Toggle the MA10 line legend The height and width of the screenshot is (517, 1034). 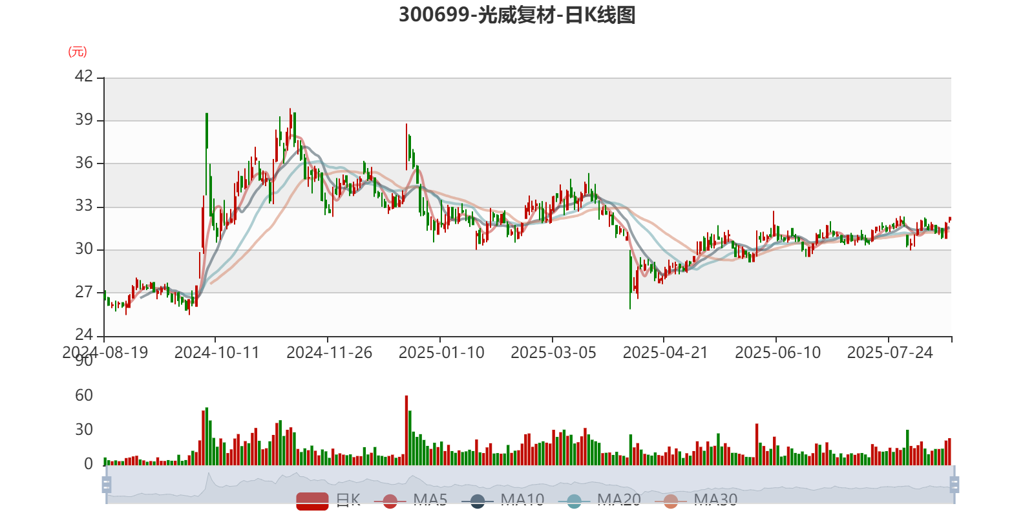(503, 500)
